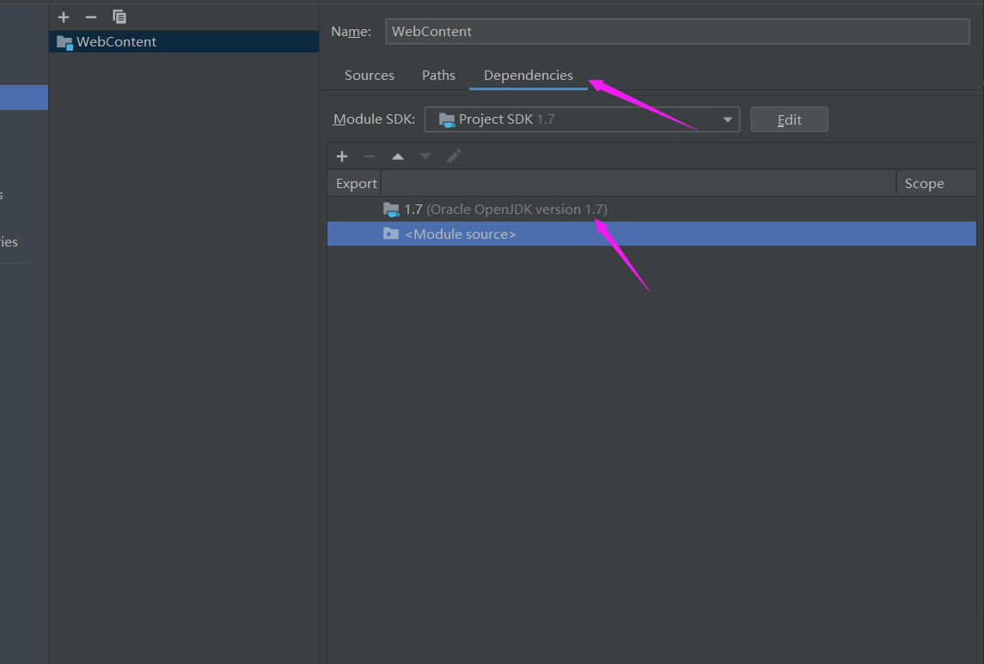The image size is (984, 664).
Task: Open the Module SDK dropdown
Action: click(582, 119)
